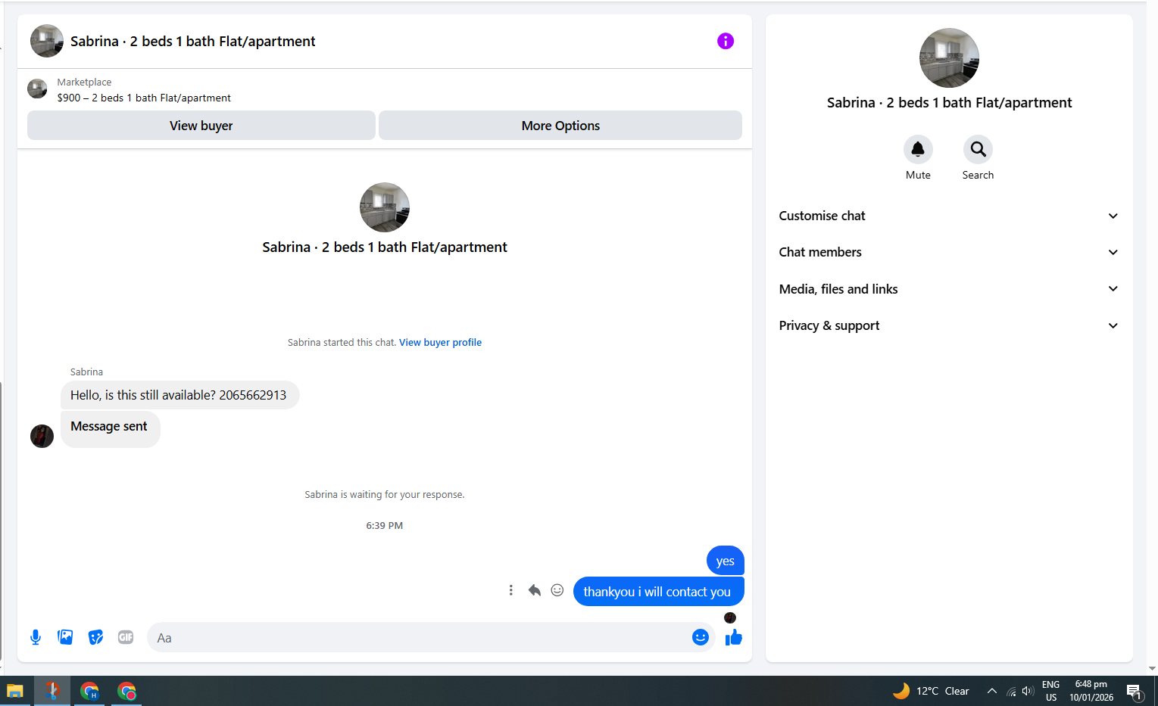Open second pinned app in the taskbar
This screenshot has height=706, width=1158.
point(52,691)
